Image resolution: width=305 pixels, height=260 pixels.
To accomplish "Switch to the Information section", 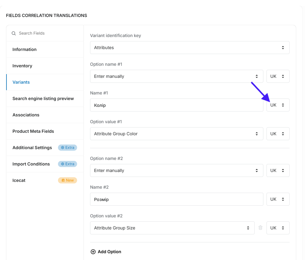I will [x=45, y=49].
